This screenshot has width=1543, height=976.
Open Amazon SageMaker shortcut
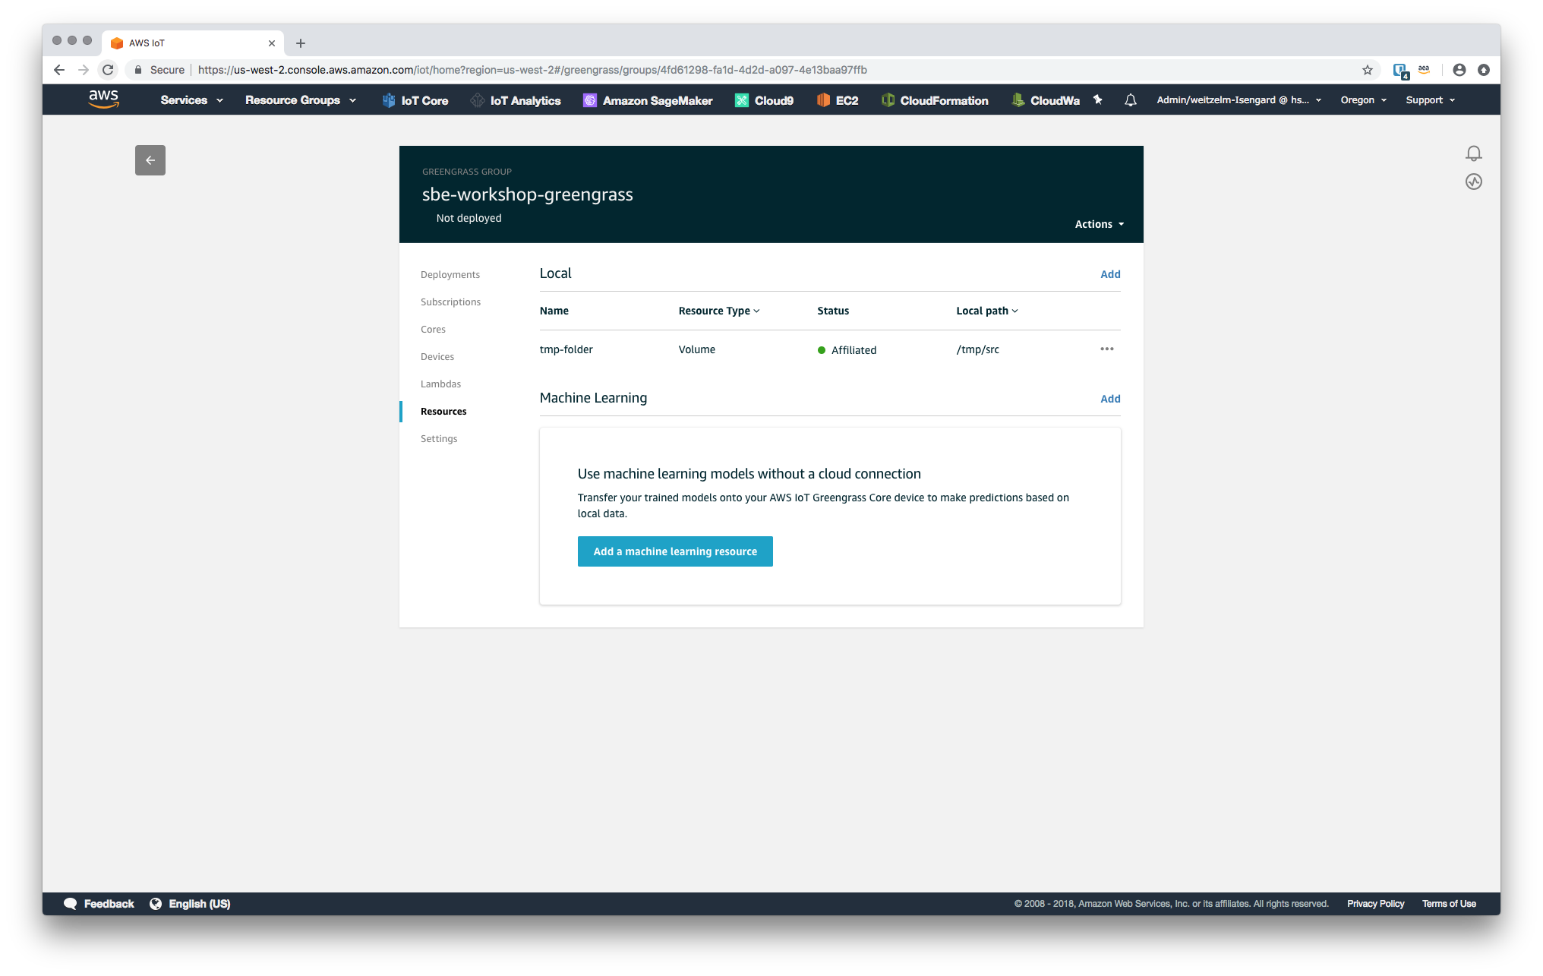[x=648, y=100]
